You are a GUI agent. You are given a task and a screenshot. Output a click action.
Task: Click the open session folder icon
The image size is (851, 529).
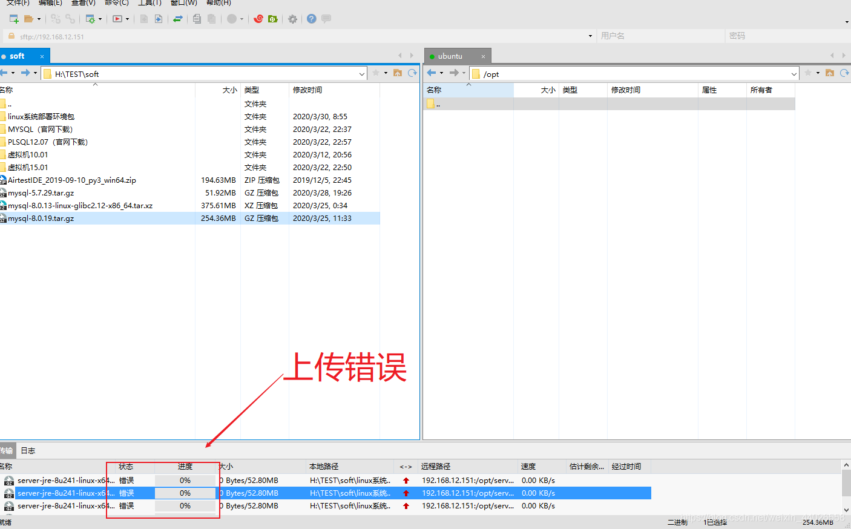point(28,19)
